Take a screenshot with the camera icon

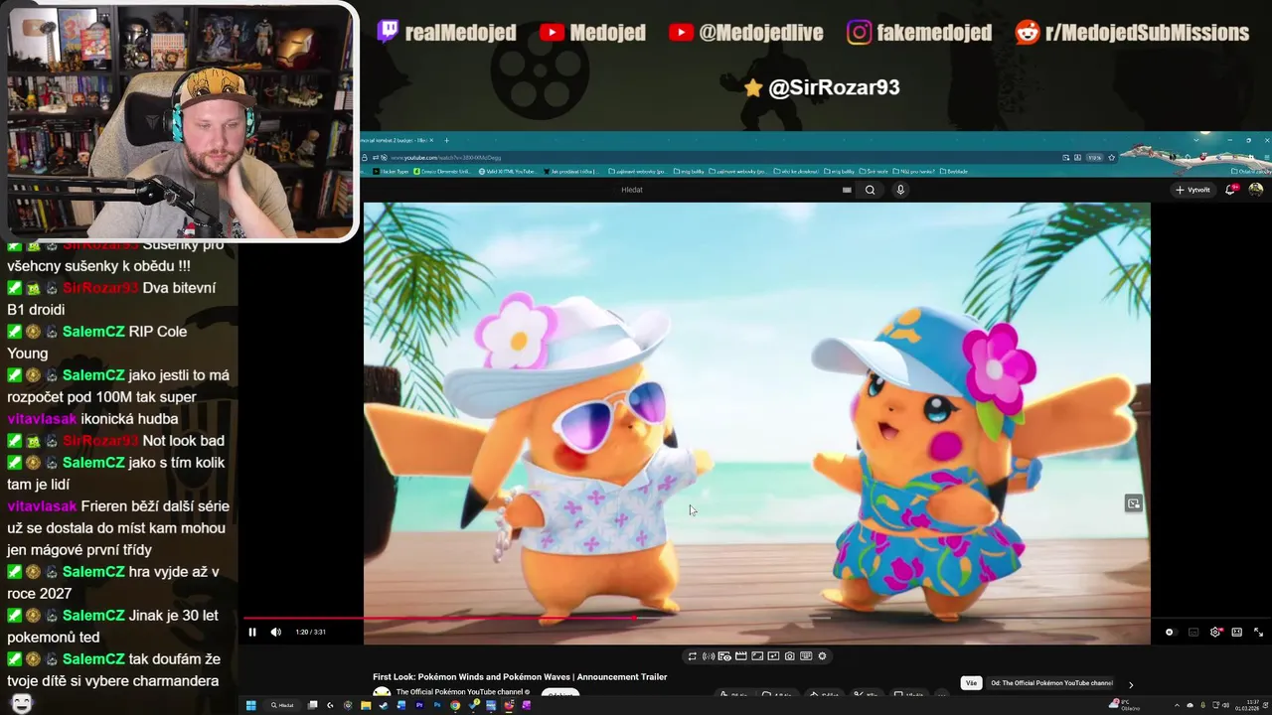click(x=790, y=655)
